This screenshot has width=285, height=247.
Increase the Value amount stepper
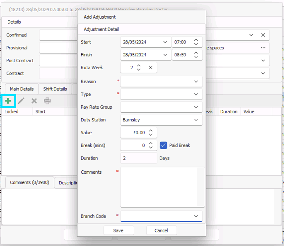[151, 131]
